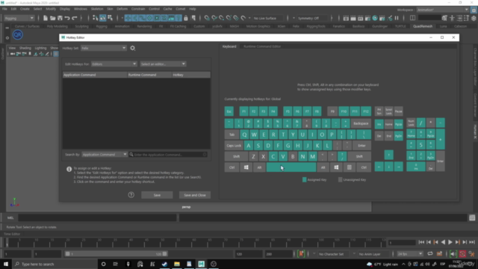Toggle the left Ctrl key on the map
This screenshot has height=269, width=478.
point(232,167)
